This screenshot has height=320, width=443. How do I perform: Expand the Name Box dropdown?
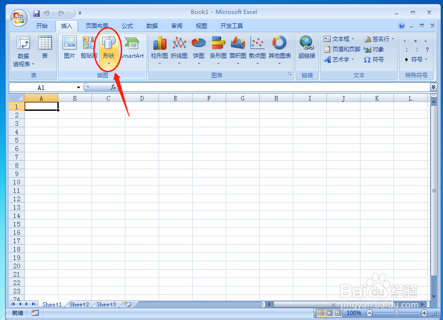click(x=78, y=88)
